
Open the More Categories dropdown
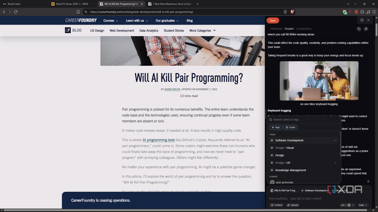(203, 31)
